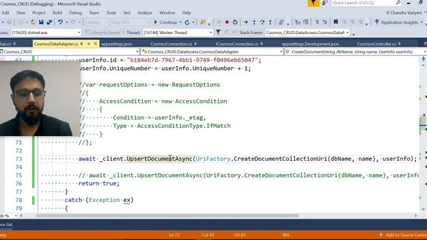Viewport: 427px width, 240px height.
Task: Open the editor zoom percentage dropdown
Action: coord(16,216)
